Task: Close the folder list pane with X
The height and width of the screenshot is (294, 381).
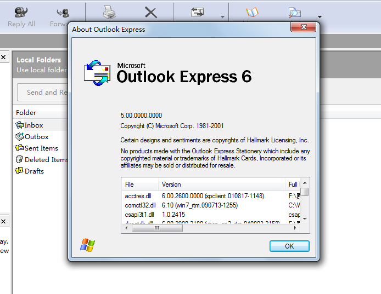Action: (3, 57)
